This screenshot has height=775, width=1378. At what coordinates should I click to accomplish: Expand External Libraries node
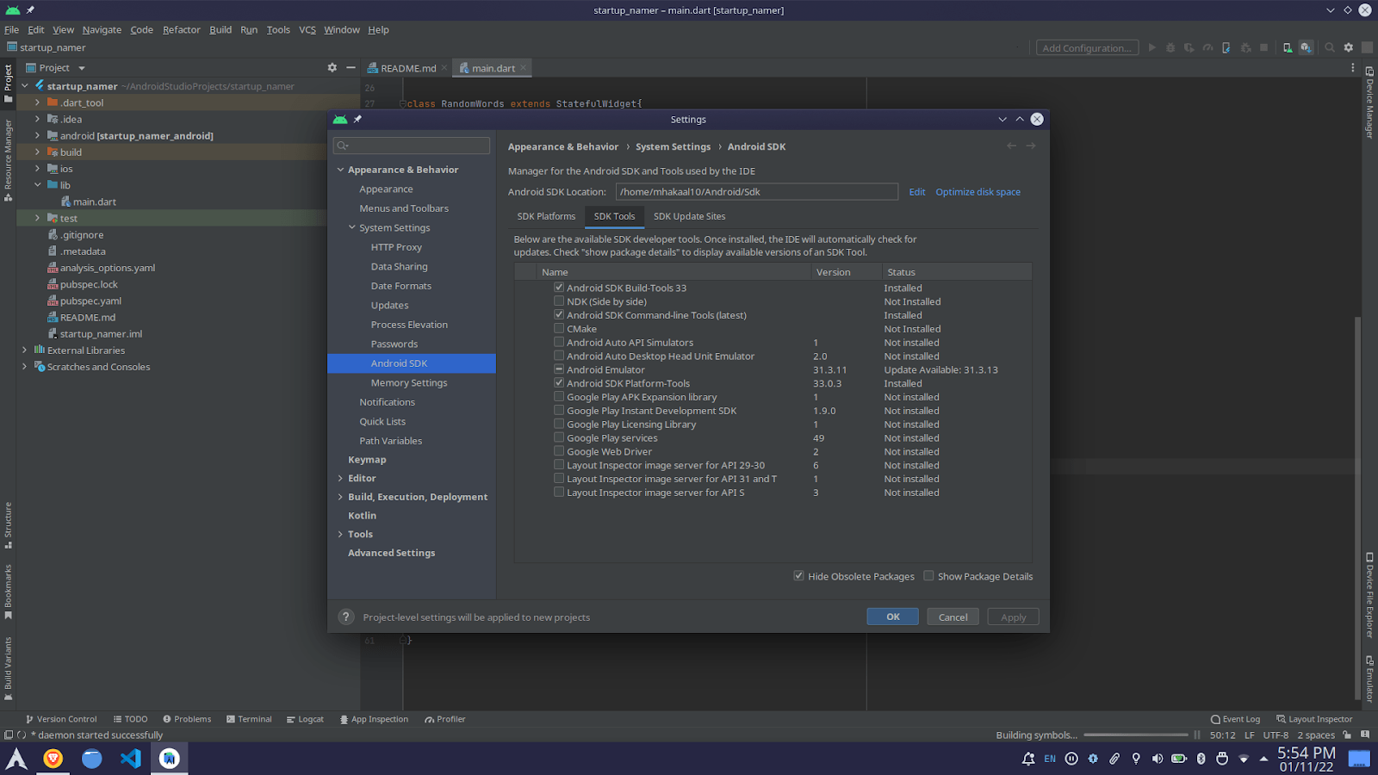tap(24, 350)
